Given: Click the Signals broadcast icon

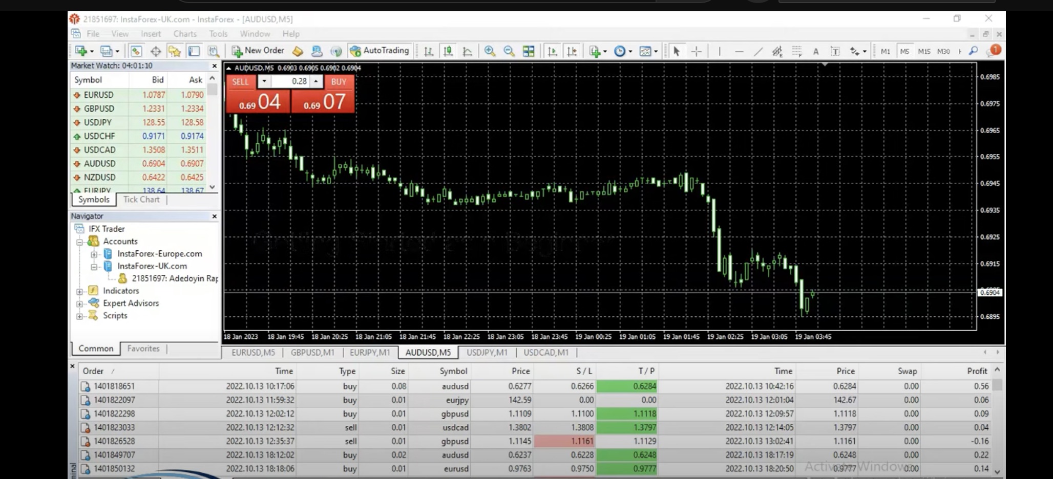Looking at the screenshot, I should tap(336, 51).
